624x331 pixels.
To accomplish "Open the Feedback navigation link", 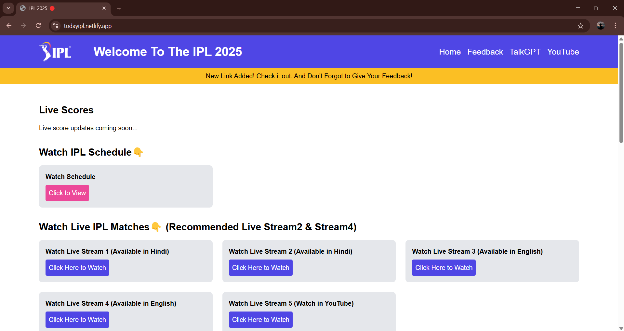I will [x=485, y=52].
